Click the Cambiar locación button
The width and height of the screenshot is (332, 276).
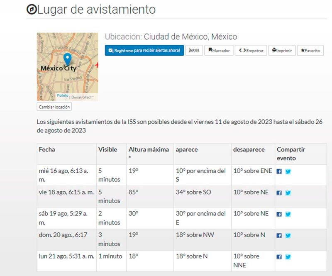tap(54, 107)
